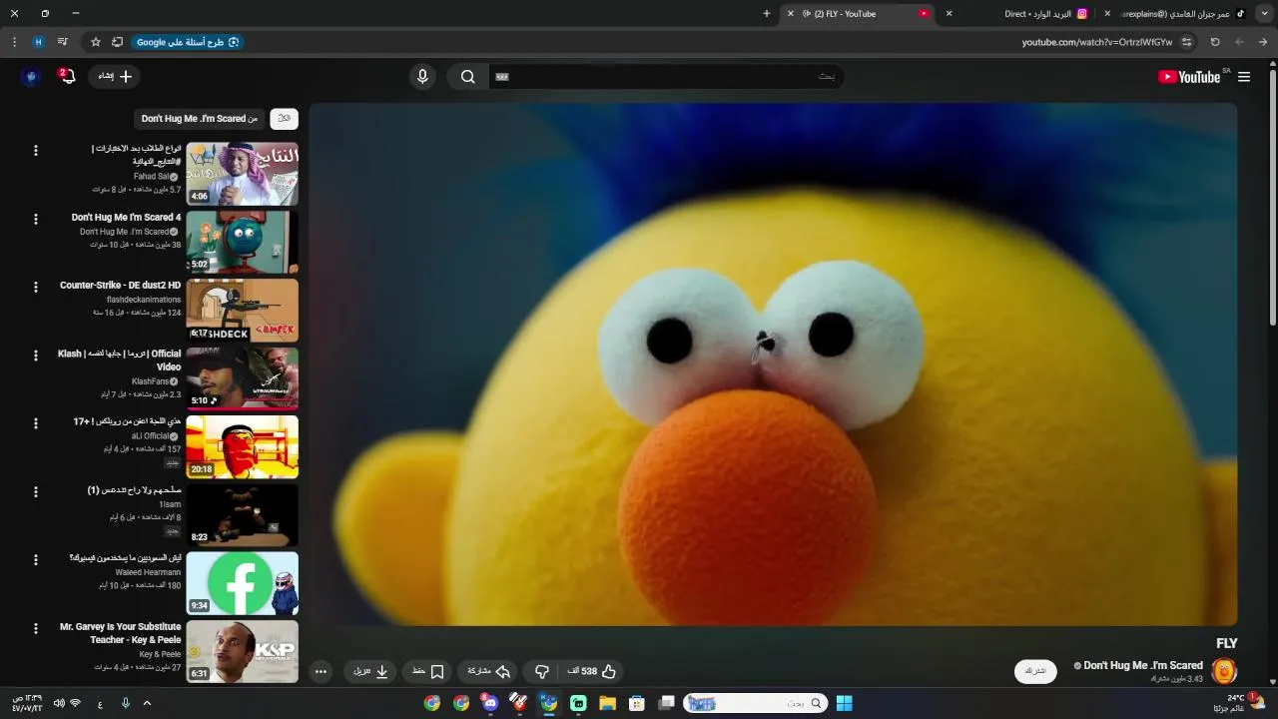Open Mr. Garvey Is Your Substitute Teacher title

121,633
